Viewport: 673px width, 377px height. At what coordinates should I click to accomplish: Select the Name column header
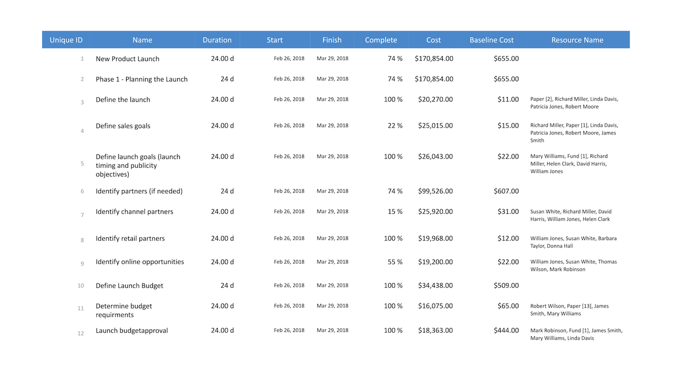(142, 40)
